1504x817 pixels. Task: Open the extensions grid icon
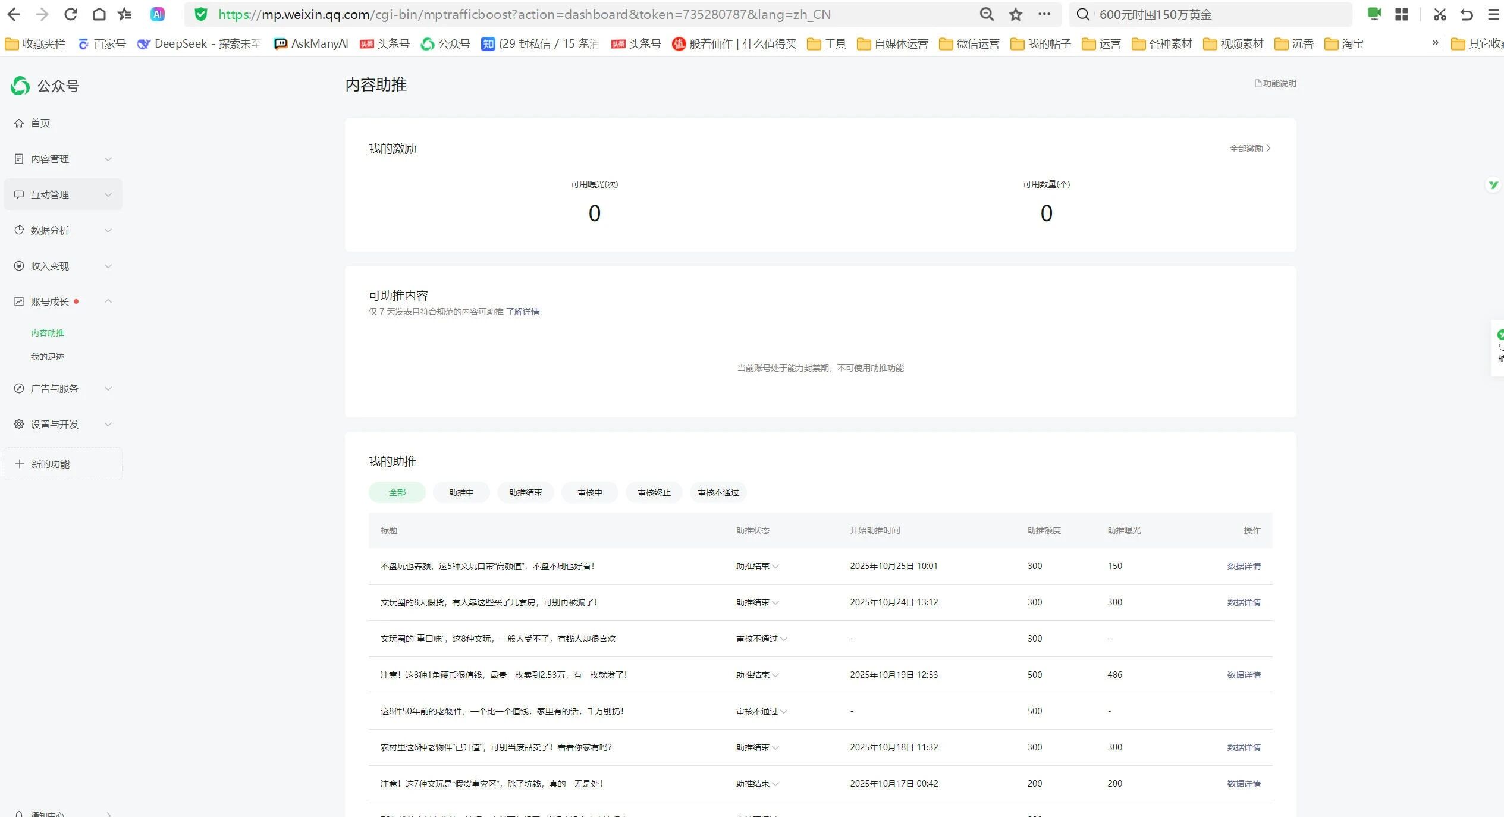[x=1402, y=14]
